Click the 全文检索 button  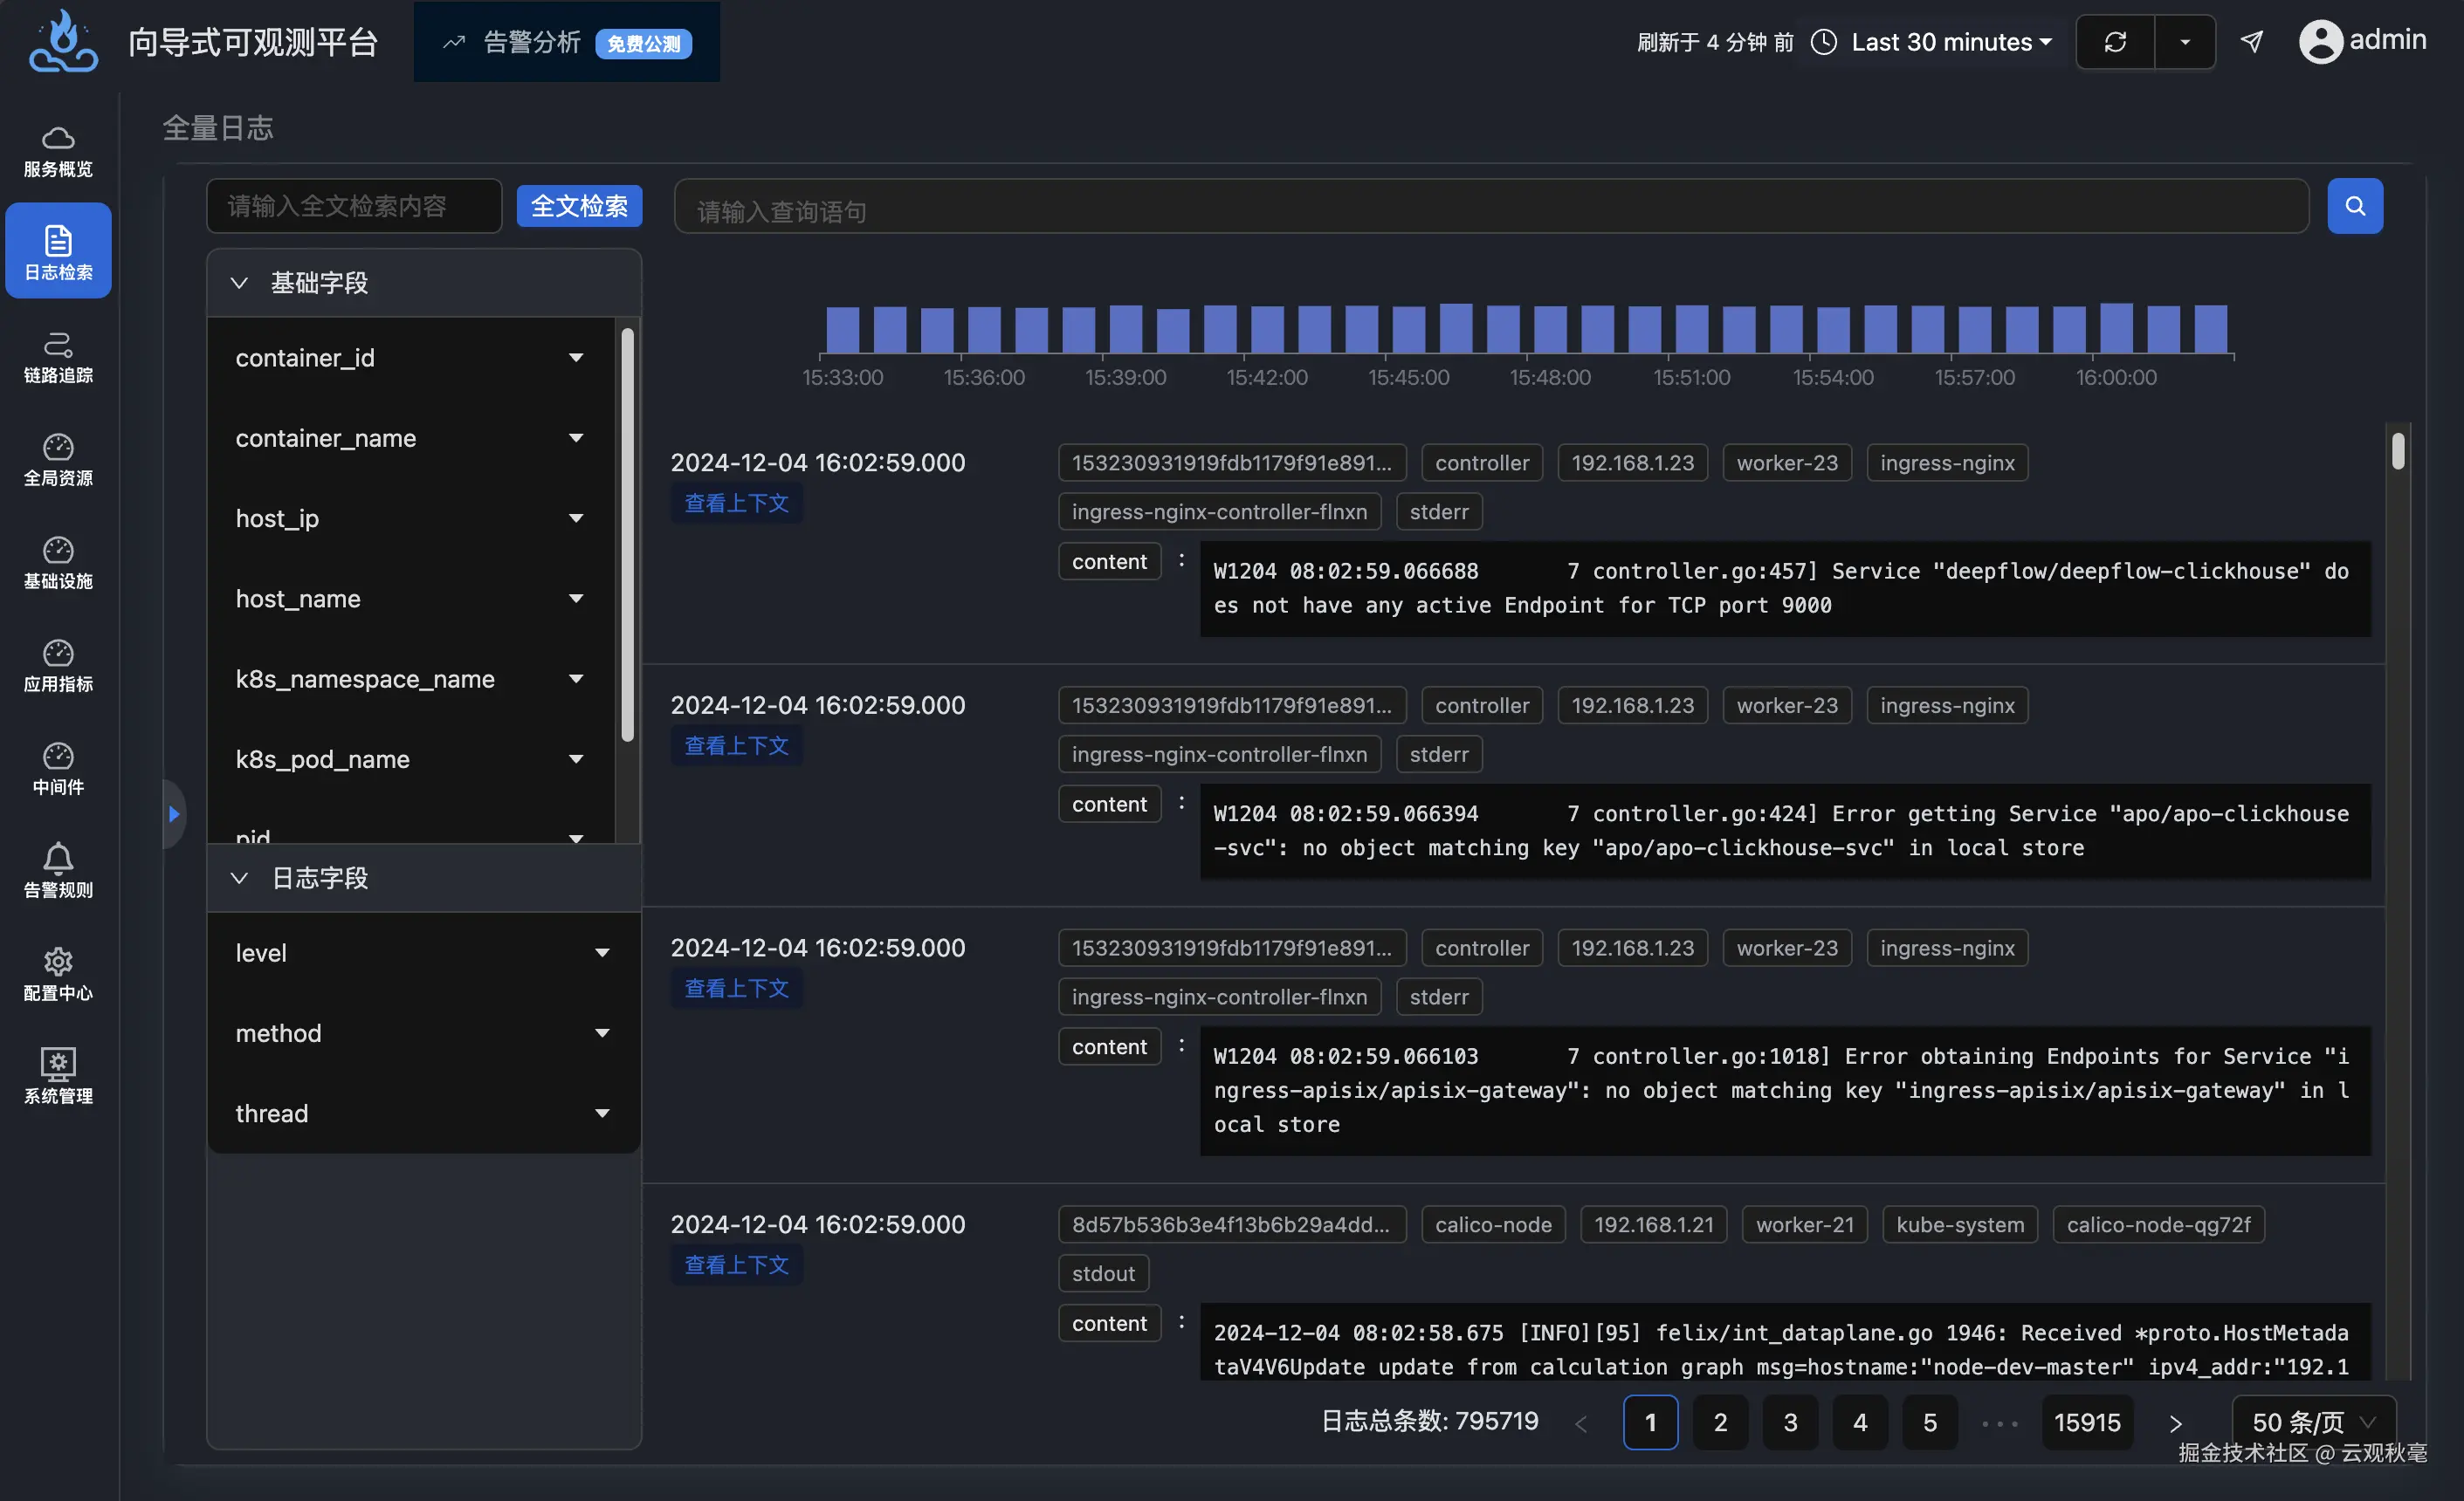tap(579, 207)
